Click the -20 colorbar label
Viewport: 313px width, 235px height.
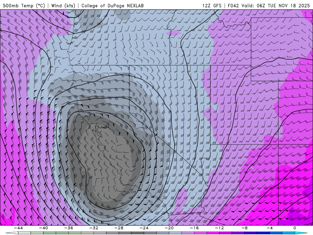tap(169, 228)
